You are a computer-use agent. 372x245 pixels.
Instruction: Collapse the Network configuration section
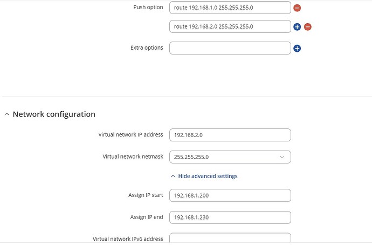7,114
